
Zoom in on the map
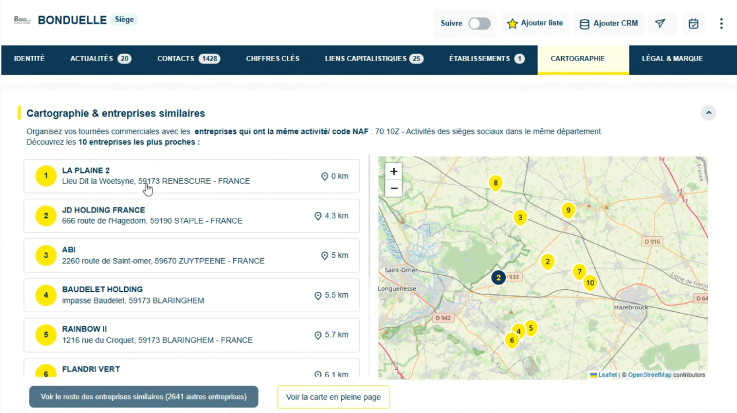(x=394, y=171)
